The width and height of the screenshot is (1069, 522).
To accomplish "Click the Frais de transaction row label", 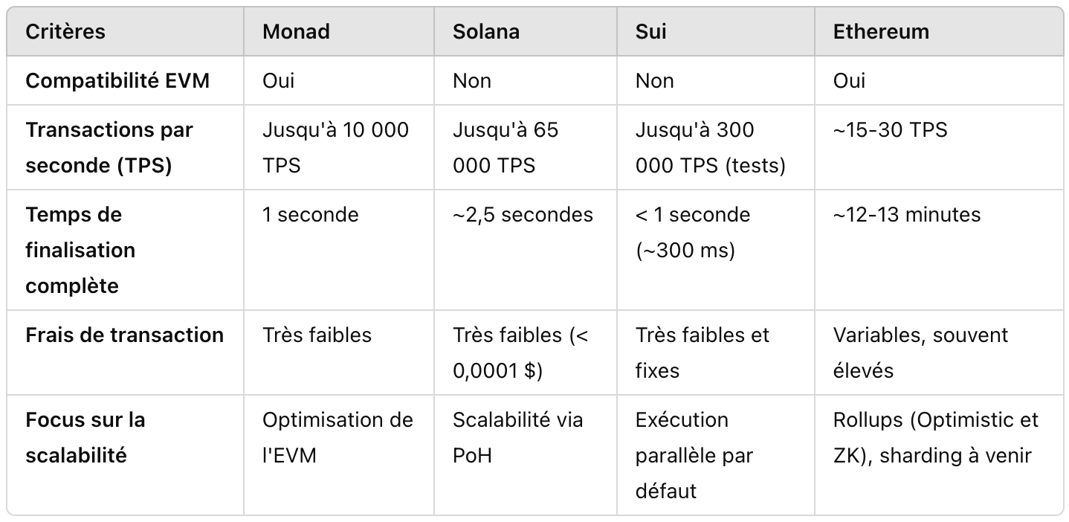I will pyautogui.click(x=124, y=335).
